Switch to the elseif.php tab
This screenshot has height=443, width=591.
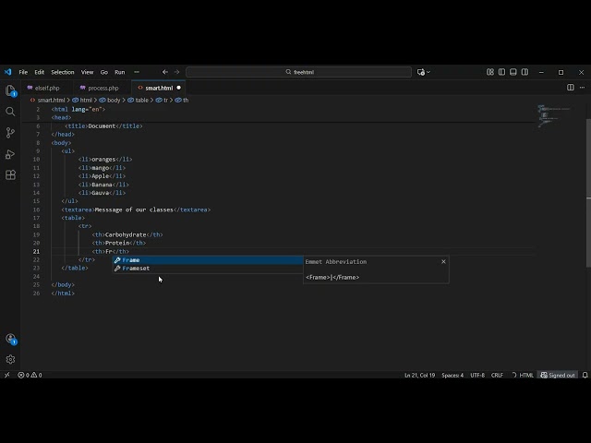tap(47, 88)
